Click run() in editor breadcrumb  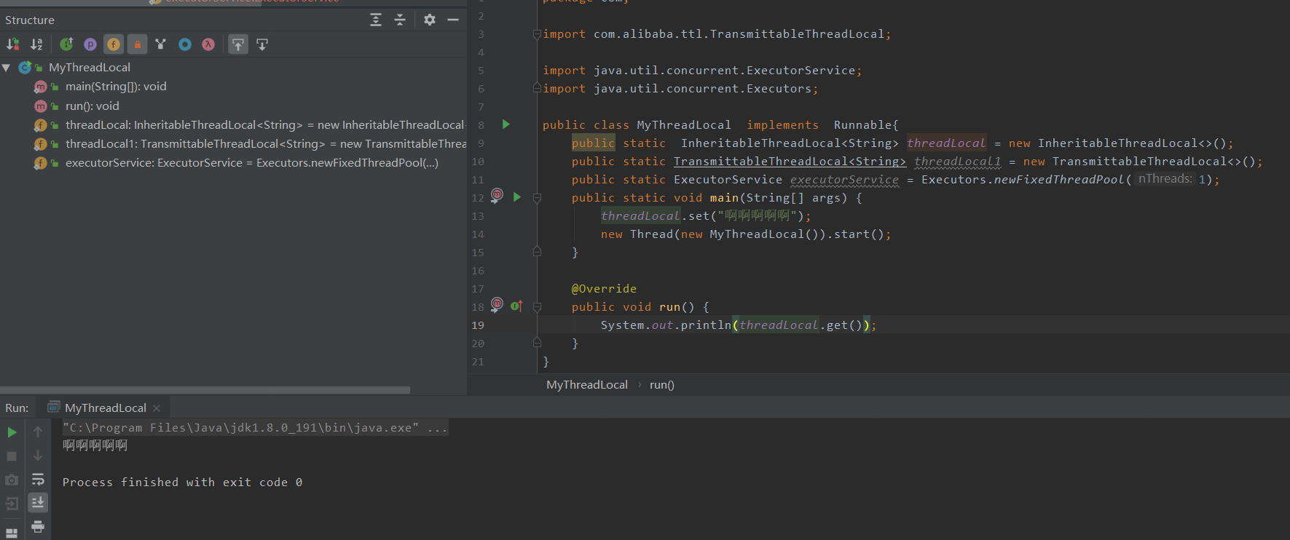[x=662, y=385]
